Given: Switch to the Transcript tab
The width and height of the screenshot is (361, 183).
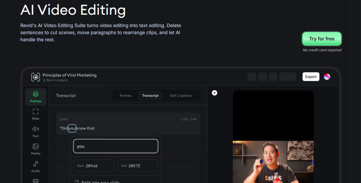Looking at the screenshot, I should 151,96.
